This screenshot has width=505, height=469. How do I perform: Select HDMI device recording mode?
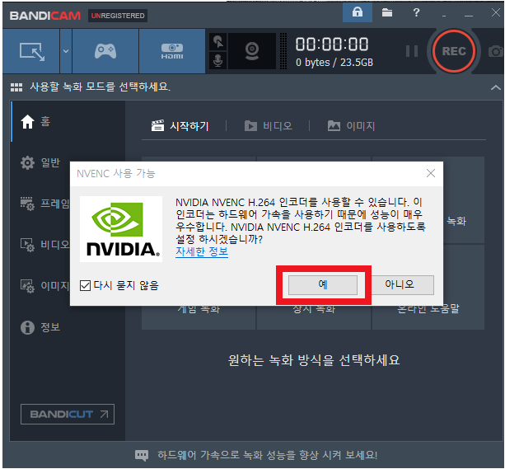coord(172,51)
